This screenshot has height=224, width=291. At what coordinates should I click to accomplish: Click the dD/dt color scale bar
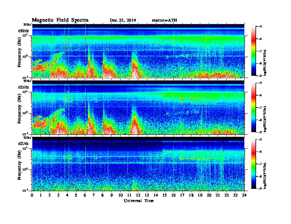point(253,108)
